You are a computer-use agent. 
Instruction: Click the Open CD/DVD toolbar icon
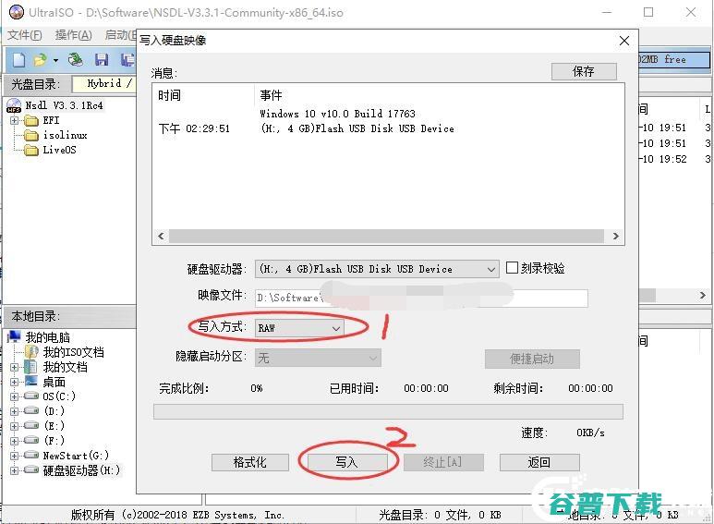point(76,60)
